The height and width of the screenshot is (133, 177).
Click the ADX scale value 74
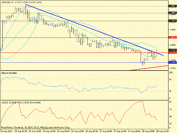coord(170,109)
